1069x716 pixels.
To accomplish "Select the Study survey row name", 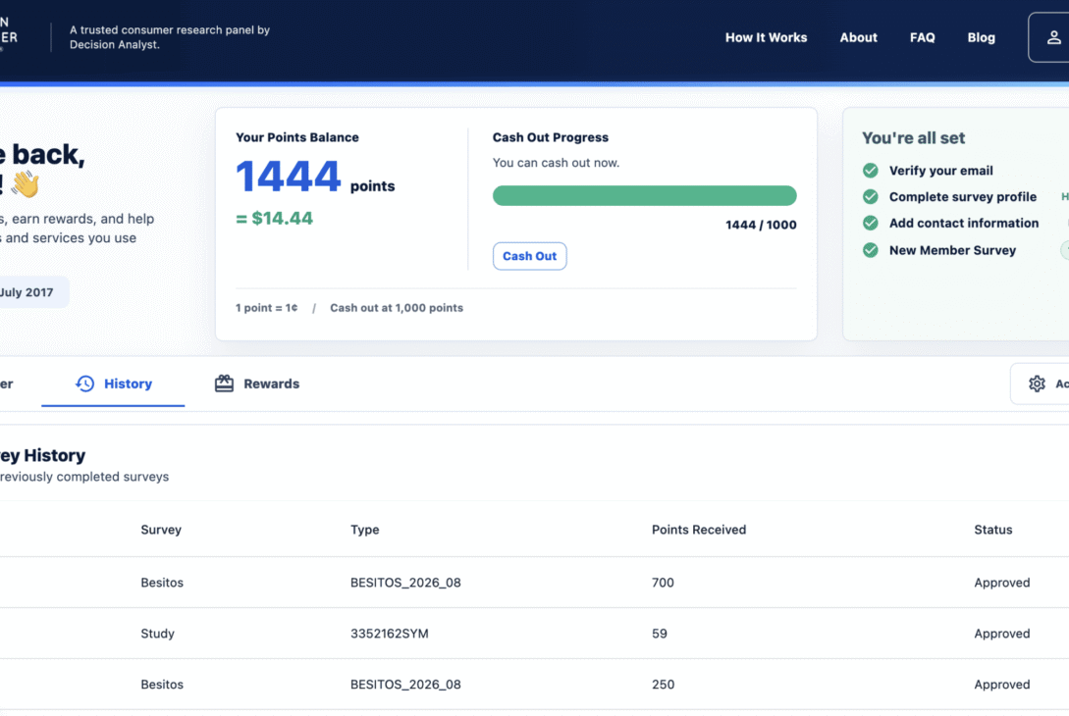I will pos(157,634).
